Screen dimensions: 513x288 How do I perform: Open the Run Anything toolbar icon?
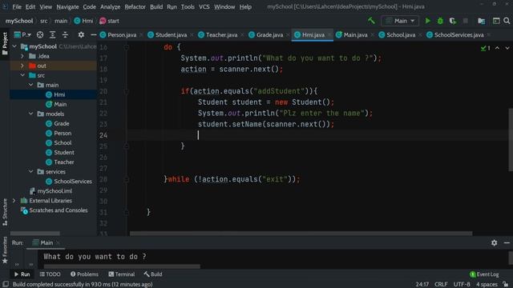point(496,21)
